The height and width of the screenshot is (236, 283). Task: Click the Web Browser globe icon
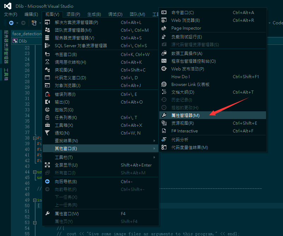(164, 20)
